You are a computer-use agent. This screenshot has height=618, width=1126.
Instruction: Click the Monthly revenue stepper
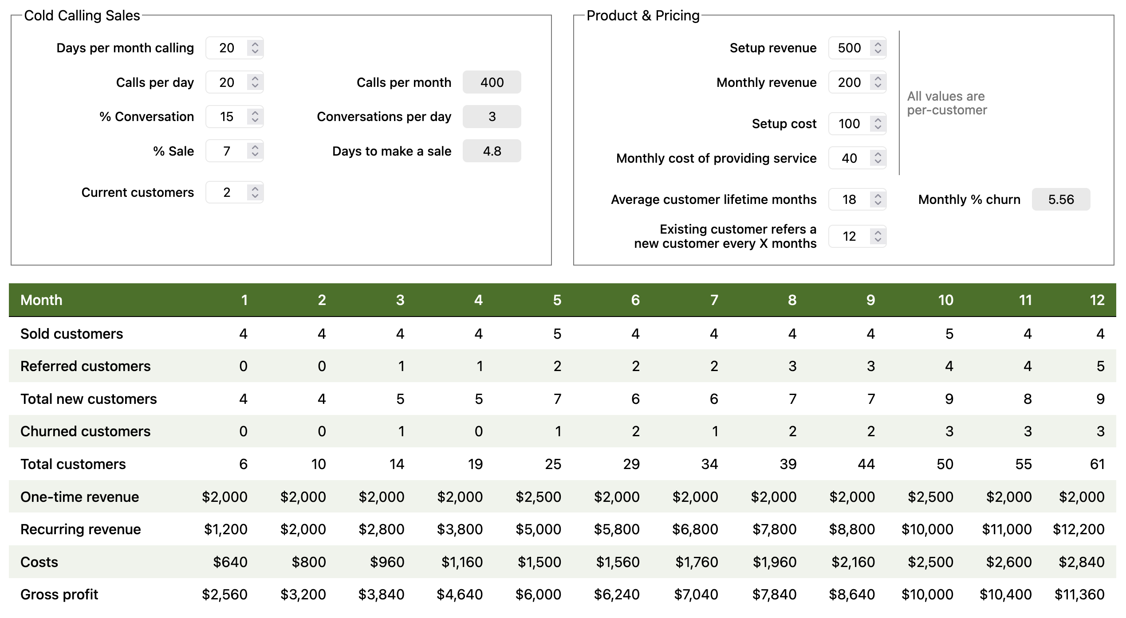tap(878, 82)
